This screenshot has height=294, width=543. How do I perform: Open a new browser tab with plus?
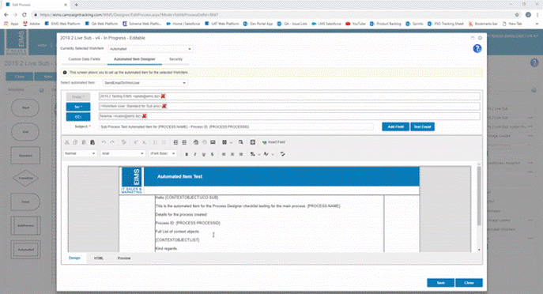76,5
